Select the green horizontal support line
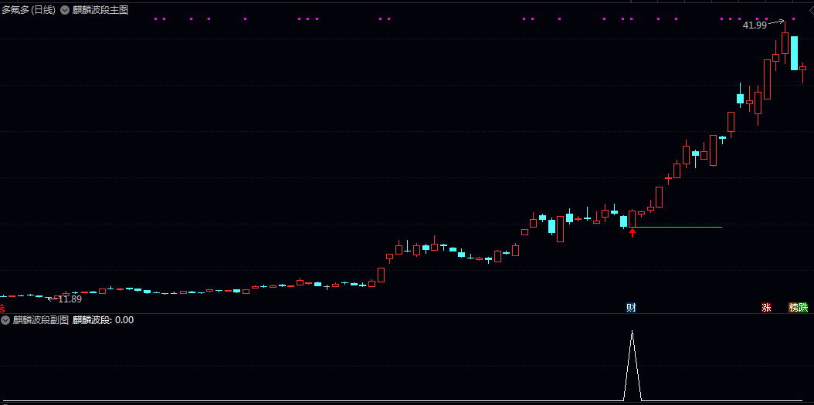Screen dimensions: 814x405 coord(678,227)
